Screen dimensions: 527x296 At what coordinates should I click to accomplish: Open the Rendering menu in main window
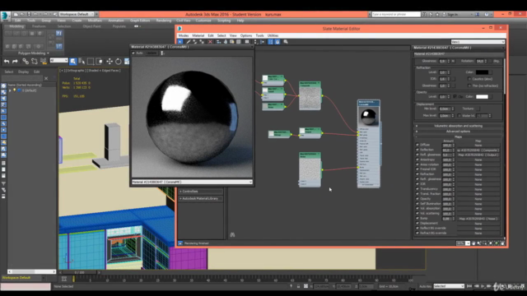coord(164,21)
